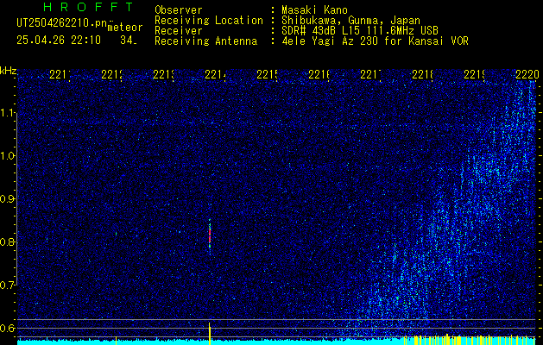Click the 2215 time axis marker
The width and height of the screenshot is (543, 345).
(267, 74)
